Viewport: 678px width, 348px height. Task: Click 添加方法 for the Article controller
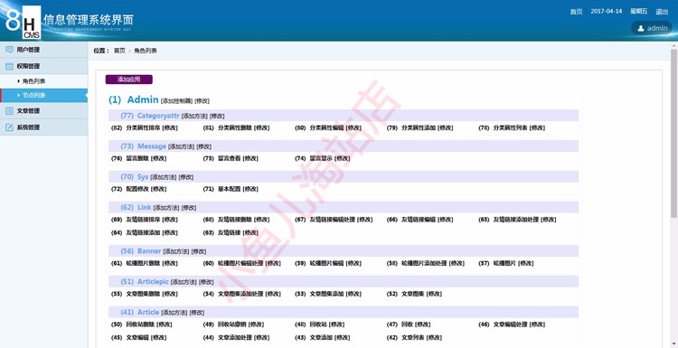(x=174, y=313)
